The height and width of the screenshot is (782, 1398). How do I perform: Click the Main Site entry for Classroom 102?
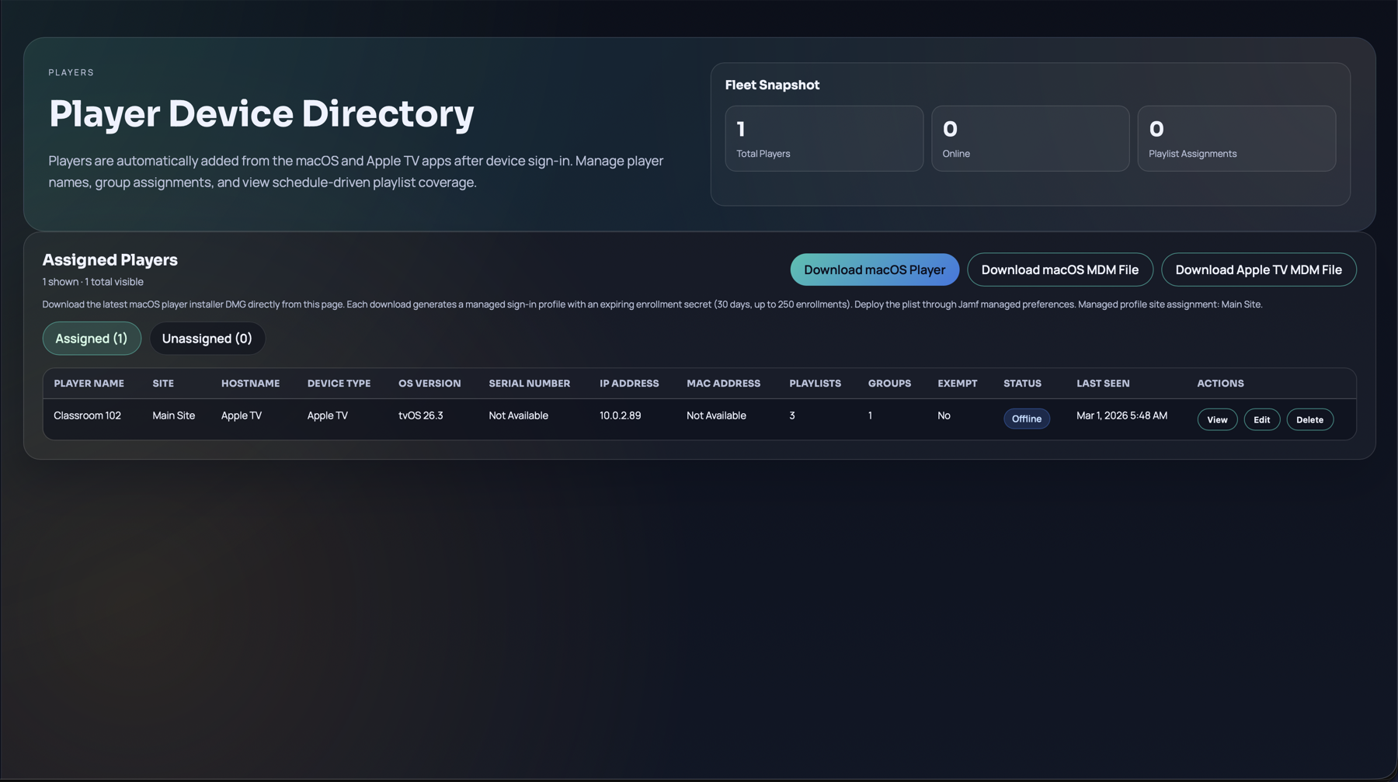pyautogui.click(x=173, y=415)
